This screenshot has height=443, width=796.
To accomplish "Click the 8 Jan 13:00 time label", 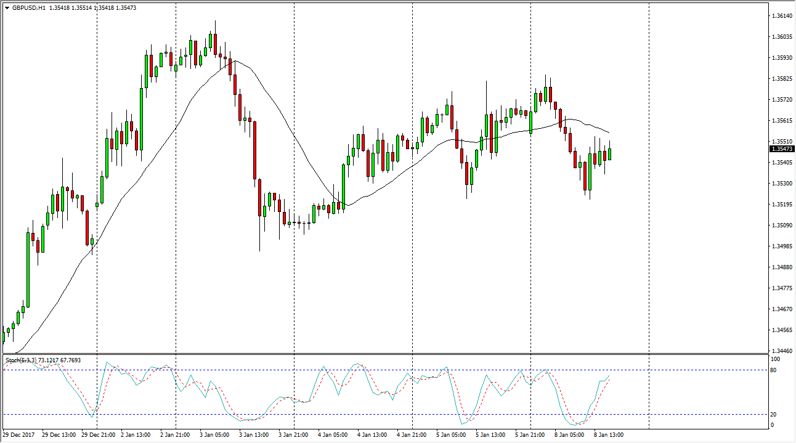I will [609, 435].
